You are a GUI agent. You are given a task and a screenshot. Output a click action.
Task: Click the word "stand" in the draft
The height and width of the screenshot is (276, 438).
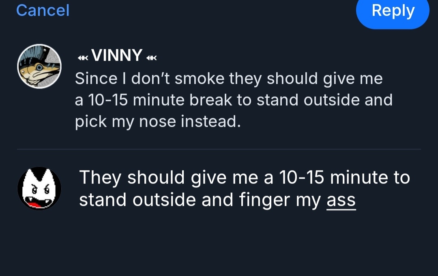point(102,200)
